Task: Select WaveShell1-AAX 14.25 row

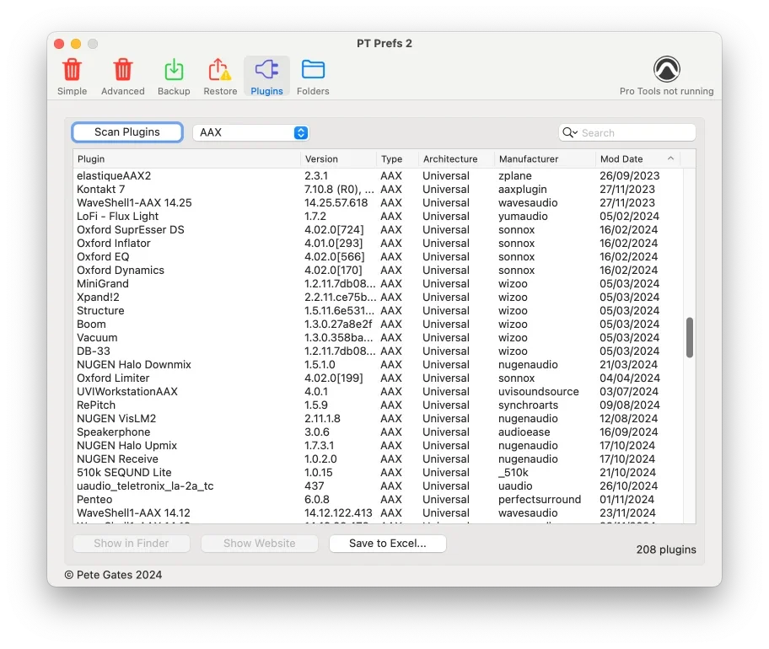Action: pos(378,202)
